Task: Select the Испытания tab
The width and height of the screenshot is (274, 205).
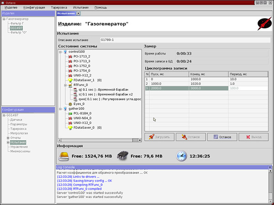Action: click(66, 13)
